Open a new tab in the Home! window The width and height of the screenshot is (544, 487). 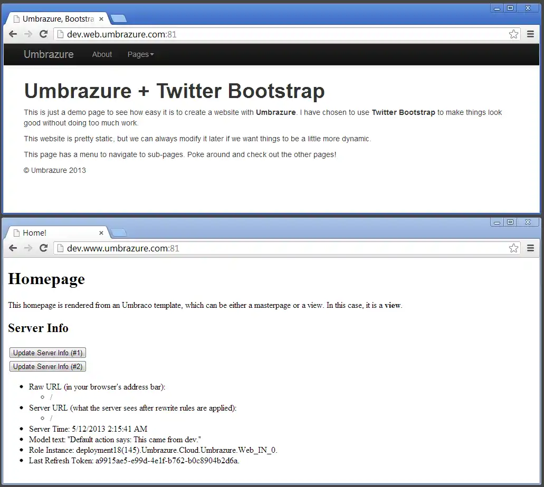point(119,232)
